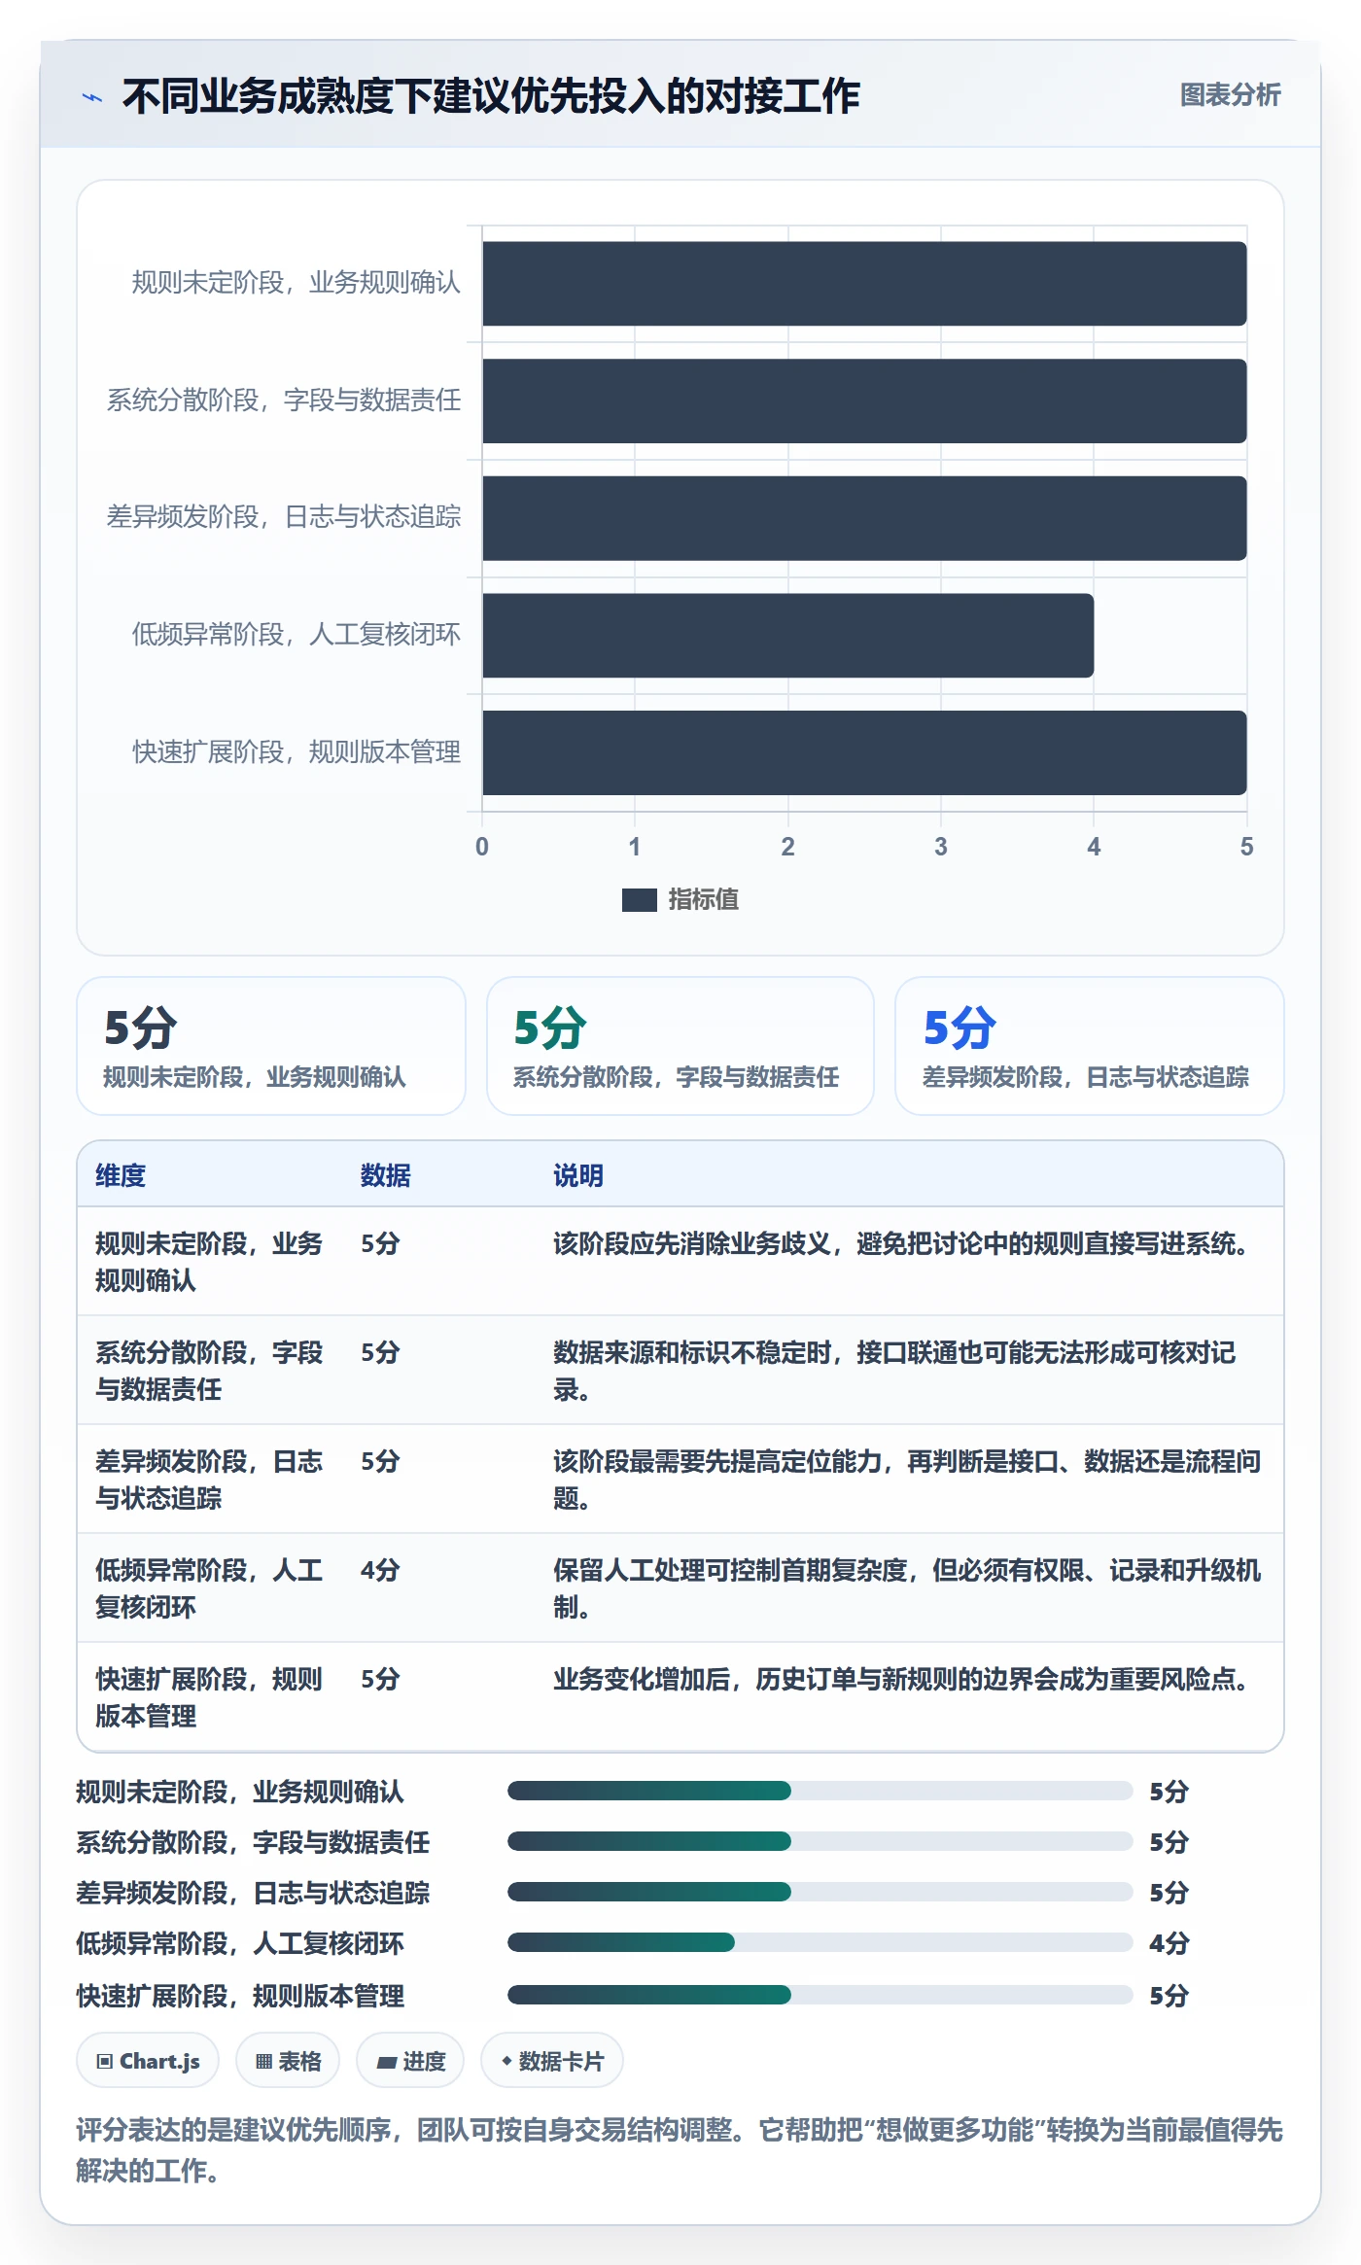Click the bar for 快速扩展阶段，规则版本管理
The height and width of the screenshot is (2265, 1361).
pyautogui.click(x=864, y=752)
